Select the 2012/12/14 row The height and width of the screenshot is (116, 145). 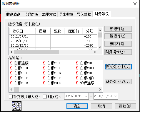53,45
